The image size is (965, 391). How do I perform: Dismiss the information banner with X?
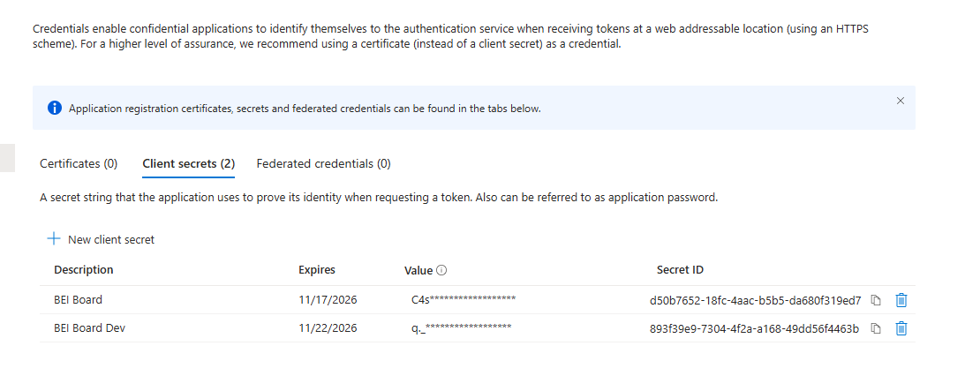pyautogui.click(x=901, y=101)
